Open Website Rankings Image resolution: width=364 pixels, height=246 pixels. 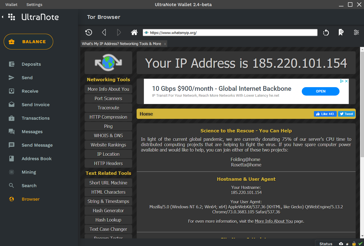click(x=108, y=145)
